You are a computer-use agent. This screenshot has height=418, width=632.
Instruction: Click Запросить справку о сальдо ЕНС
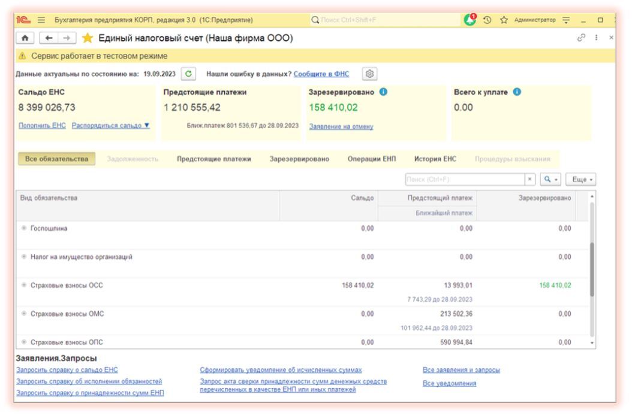click(67, 369)
